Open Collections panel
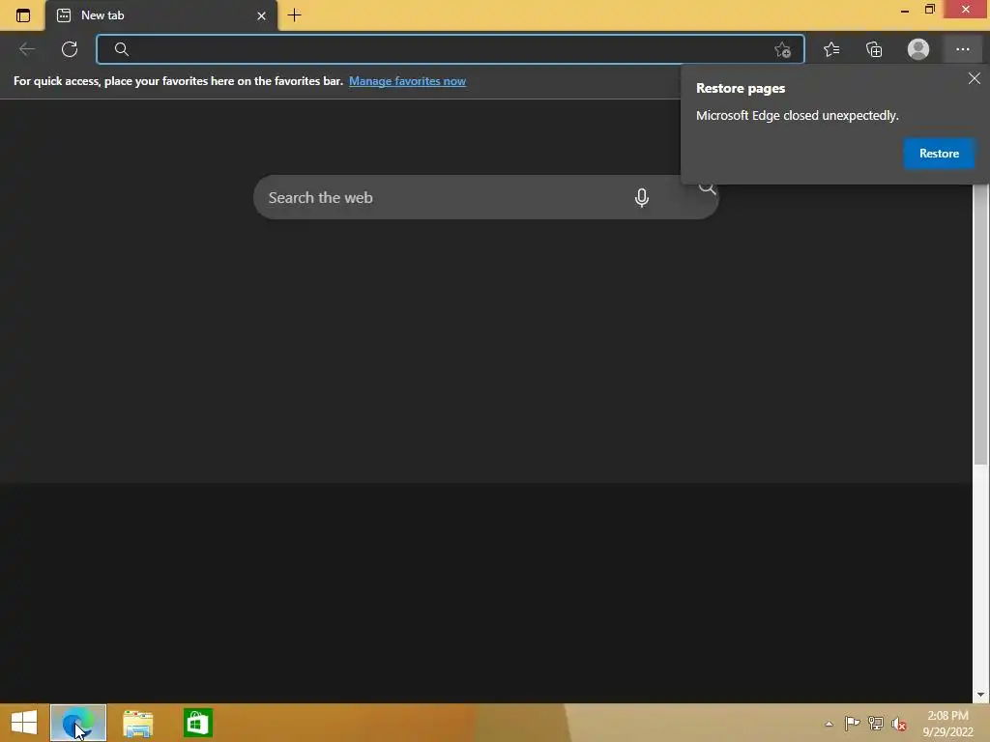Image resolution: width=990 pixels, height=742 pixels. click(x=874, y=49)
